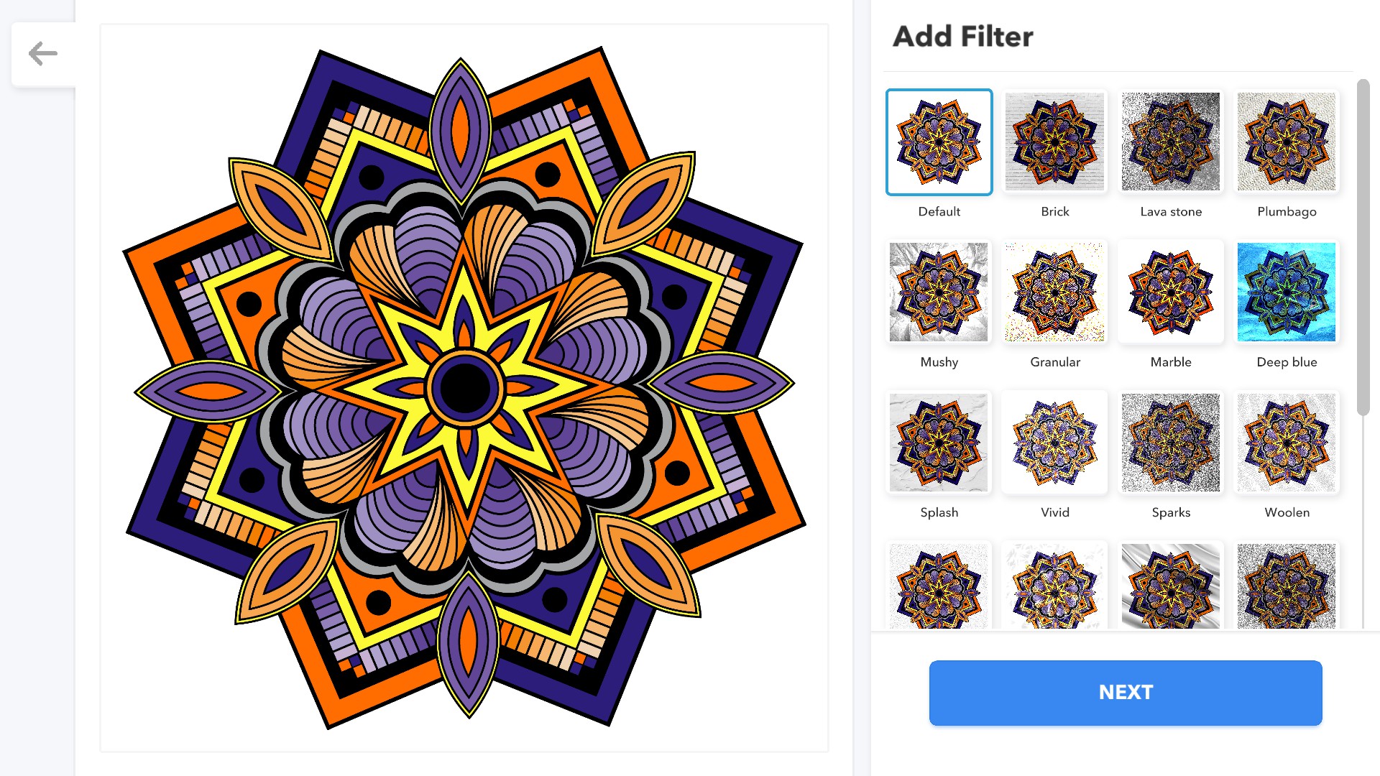
Task: Pick the Woolen filter
Action: click(1287, 443)
